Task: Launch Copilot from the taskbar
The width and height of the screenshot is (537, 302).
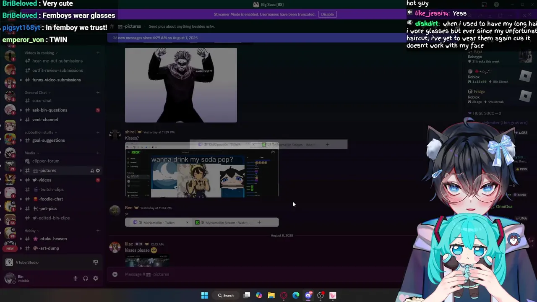Action: 259,295
